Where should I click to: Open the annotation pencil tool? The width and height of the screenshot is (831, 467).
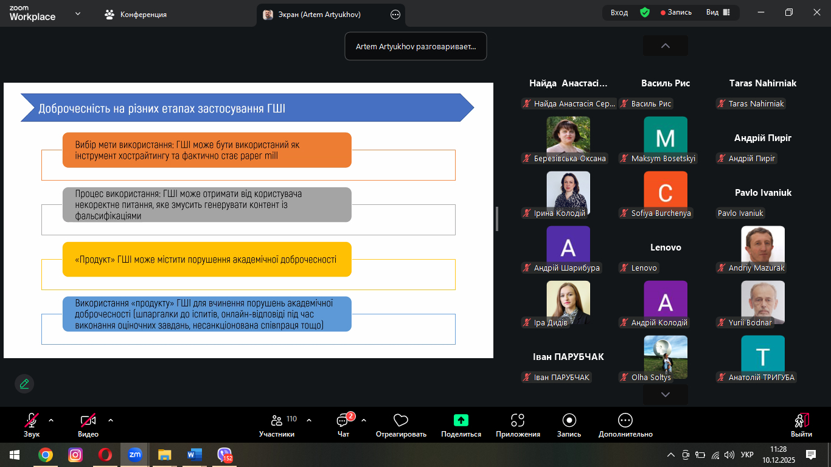point(24,384)
